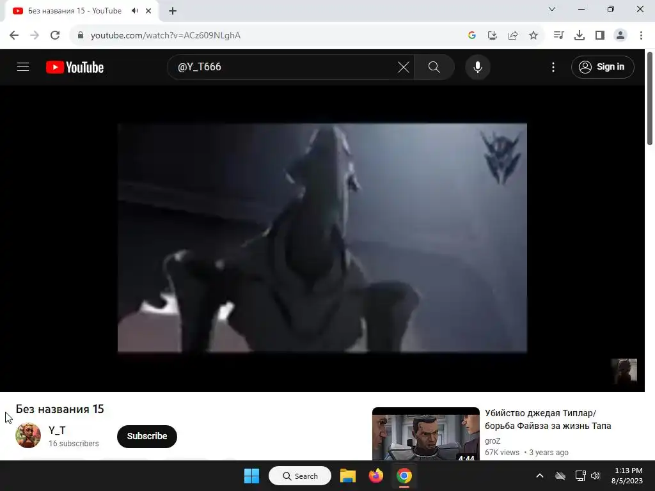Image resolution: width=655 pixels, height=491 pixels.
Task: Open media controls icon in toolbar
Action: (558, 35)
